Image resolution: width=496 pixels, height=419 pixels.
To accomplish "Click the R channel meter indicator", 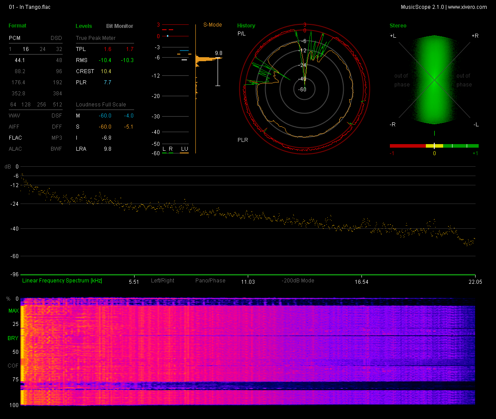I will [171, 149].
